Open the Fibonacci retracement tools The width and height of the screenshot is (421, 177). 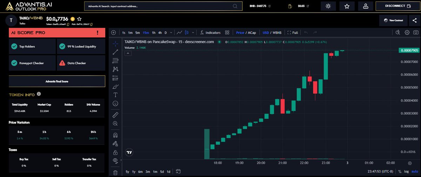coord(115,61)
